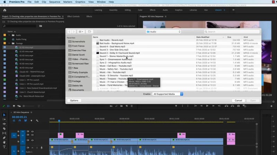Select the Slip tool
Viewport: 277px width, 155px height.
tap(4, 133)
